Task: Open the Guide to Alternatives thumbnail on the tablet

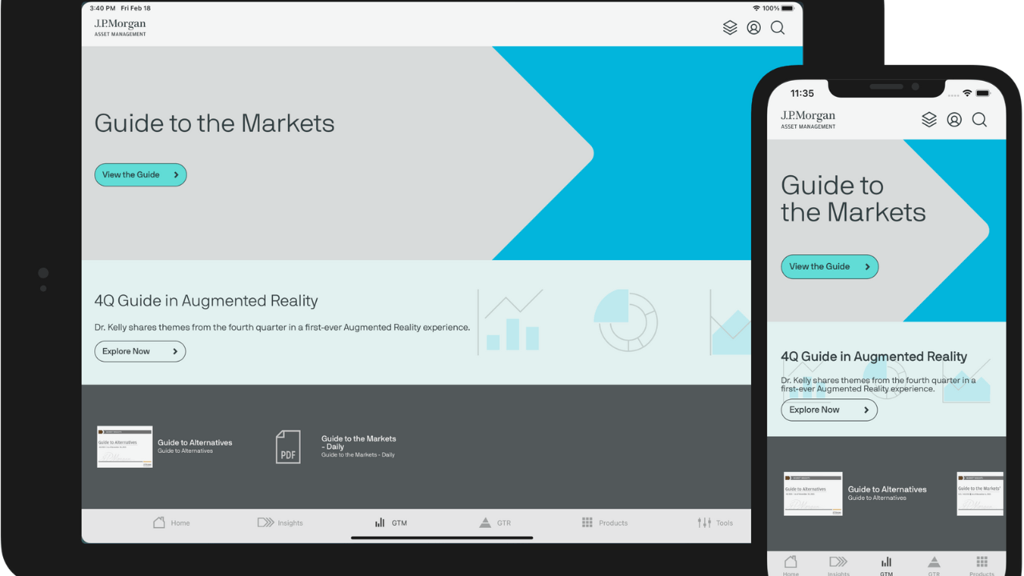Action: point(125,446)
